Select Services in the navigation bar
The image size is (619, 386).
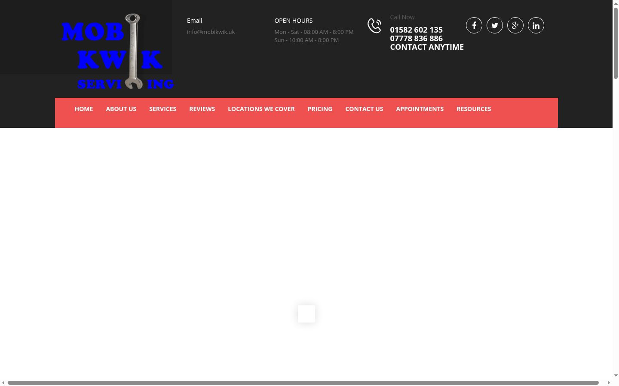[x=162, y=109]
